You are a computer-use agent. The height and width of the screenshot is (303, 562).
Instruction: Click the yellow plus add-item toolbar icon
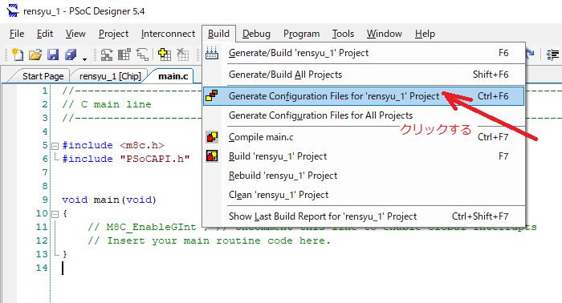164,55
